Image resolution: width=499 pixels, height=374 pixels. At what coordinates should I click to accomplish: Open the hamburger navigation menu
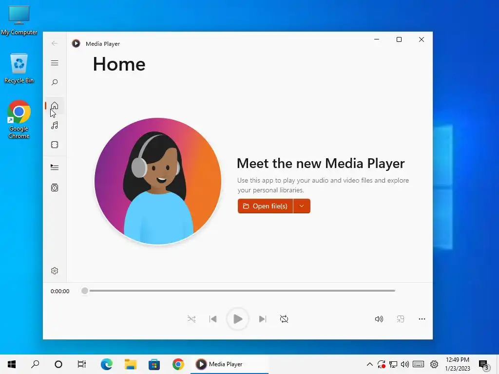(55, 63)
